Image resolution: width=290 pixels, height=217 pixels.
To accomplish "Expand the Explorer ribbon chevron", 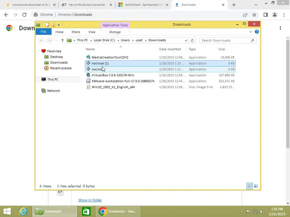I will [251, 32].
